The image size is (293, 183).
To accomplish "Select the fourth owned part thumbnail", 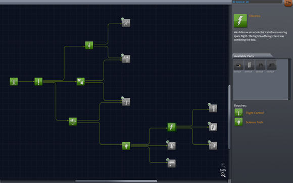I will coord(271,65).
